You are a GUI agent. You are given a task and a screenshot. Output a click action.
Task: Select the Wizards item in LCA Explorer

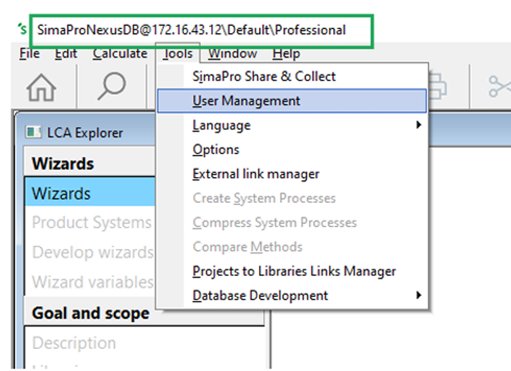coord(90,193)
